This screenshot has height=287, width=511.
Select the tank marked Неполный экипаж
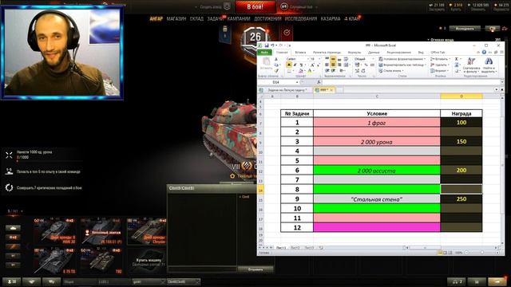[101, 231]
